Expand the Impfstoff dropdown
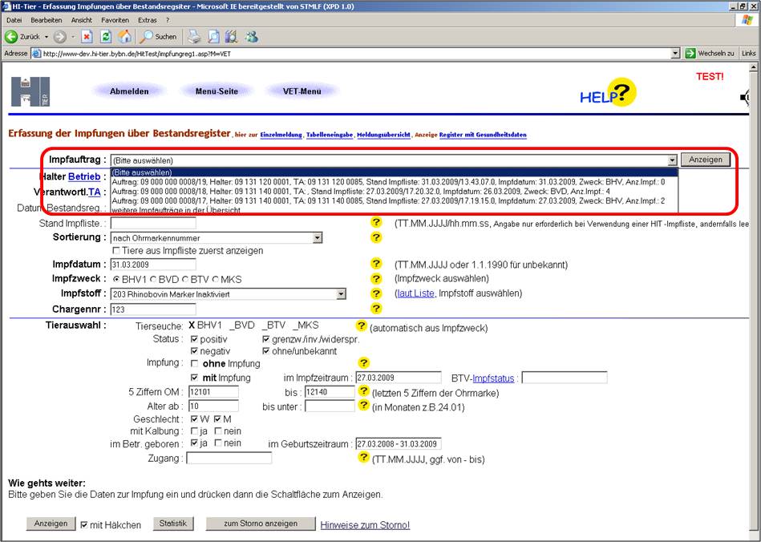Viewport: 761px width, 542px height. (x=341, y=294)
